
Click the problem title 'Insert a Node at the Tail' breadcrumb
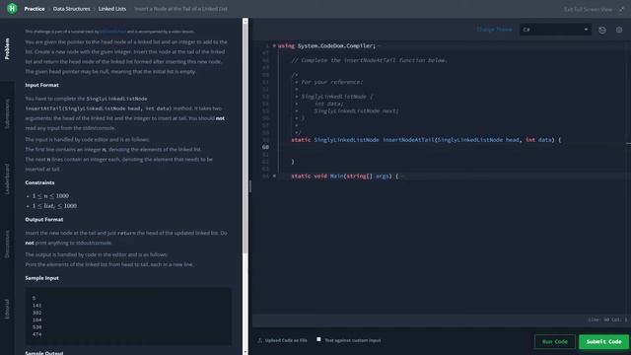coord(180,9)
